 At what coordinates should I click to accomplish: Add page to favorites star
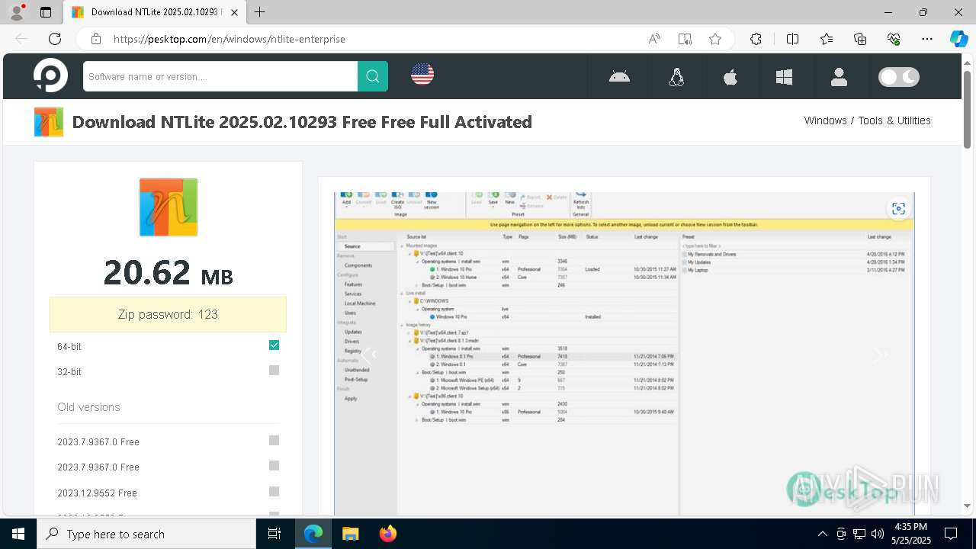[715, 39]
